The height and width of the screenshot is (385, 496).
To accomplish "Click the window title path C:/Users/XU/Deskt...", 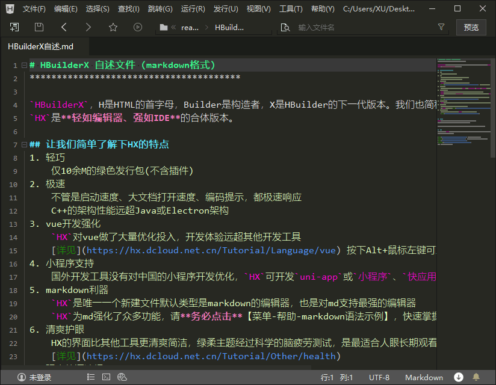I will click(x=379, y=9).
